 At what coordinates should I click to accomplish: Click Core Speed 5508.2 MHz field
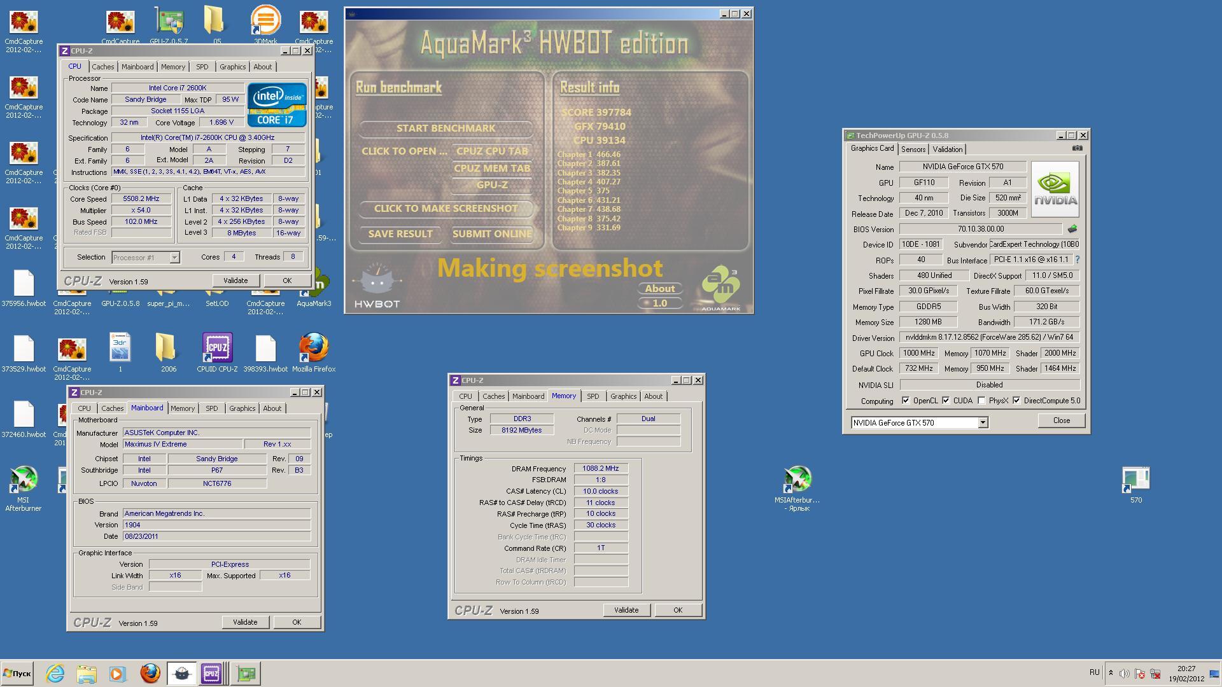(141, 199)
